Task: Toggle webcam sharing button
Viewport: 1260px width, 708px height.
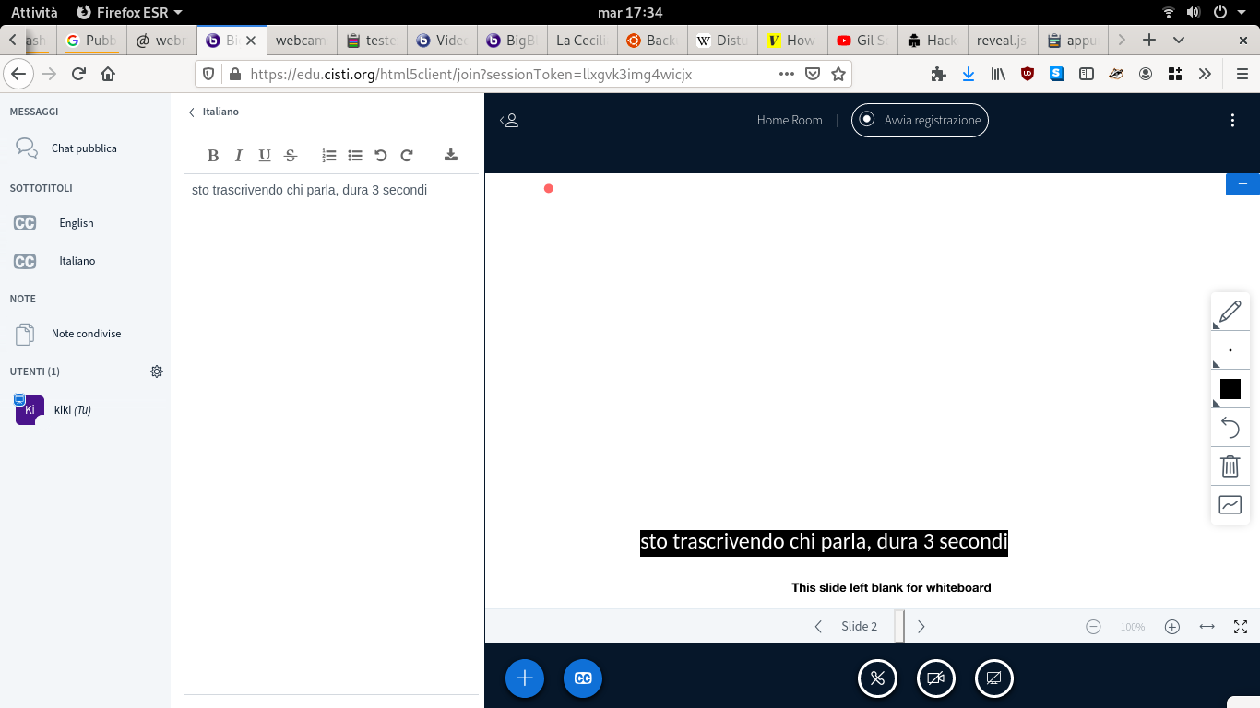Action: [936, 678]
